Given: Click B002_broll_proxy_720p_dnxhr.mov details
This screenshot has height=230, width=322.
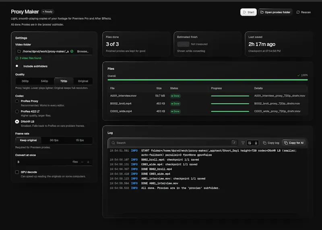Looking at the screenshot, I should [277, 104].
